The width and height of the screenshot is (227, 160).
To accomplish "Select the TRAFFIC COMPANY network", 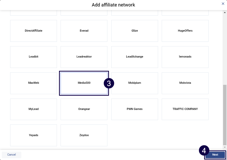I will tap(185, 109).
